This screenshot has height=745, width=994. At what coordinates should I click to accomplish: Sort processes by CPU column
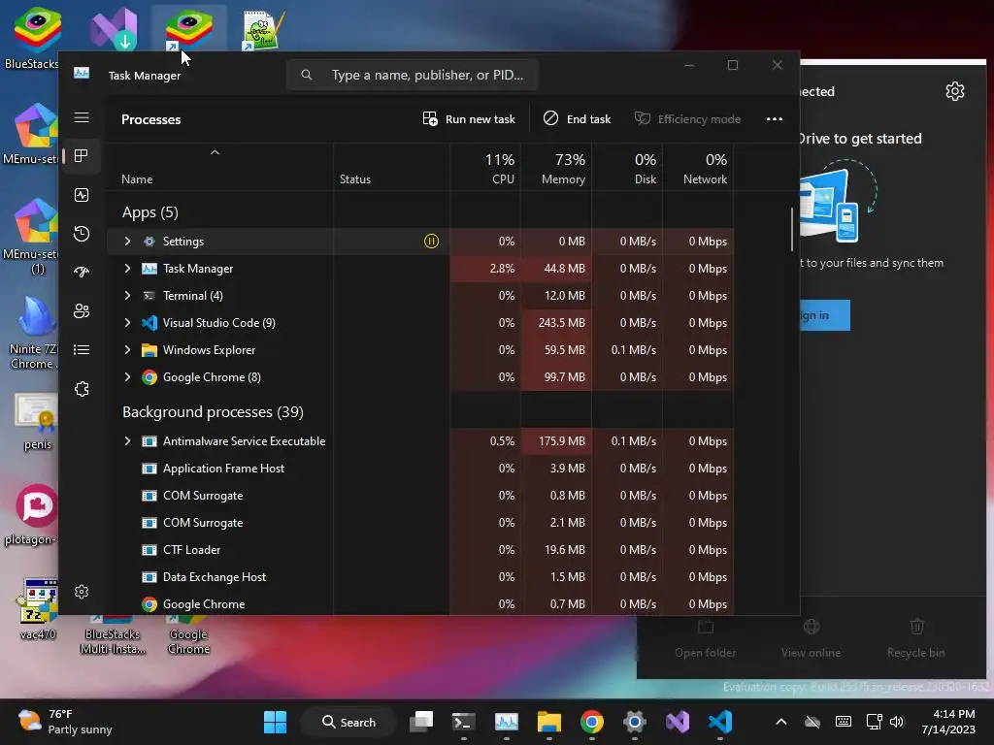[x=485, y=169]
